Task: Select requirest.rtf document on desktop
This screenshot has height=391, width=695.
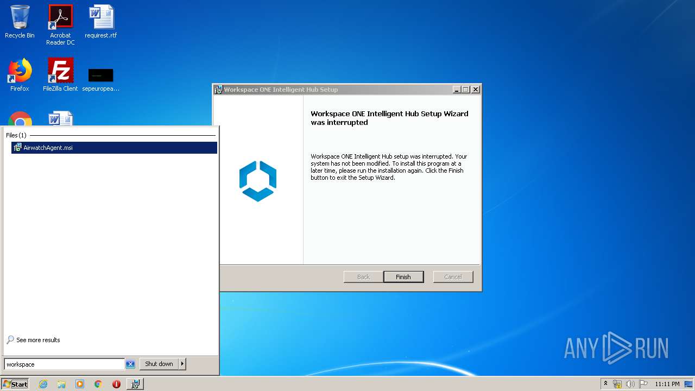Action: click(101, 22)
